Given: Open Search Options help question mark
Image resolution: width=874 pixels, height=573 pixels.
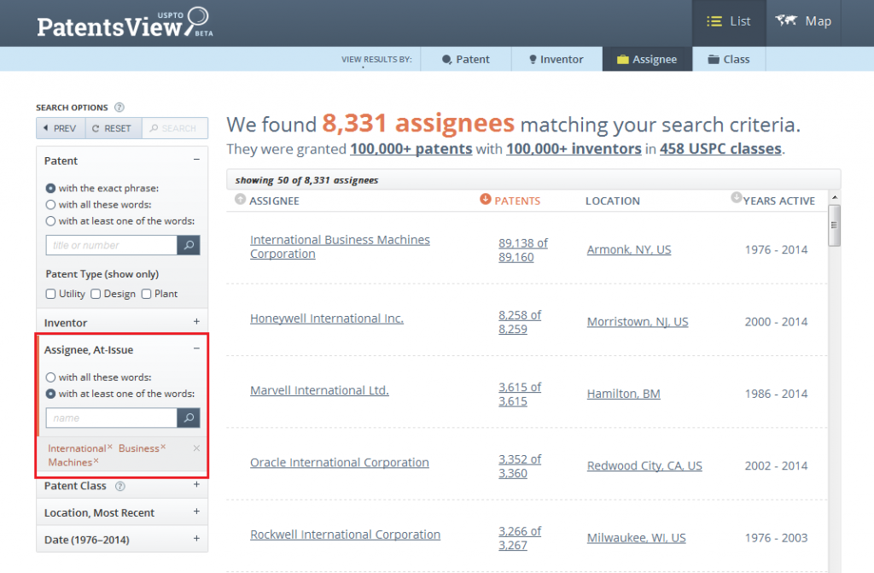Looking at the screenshot, I should point(119,107).
